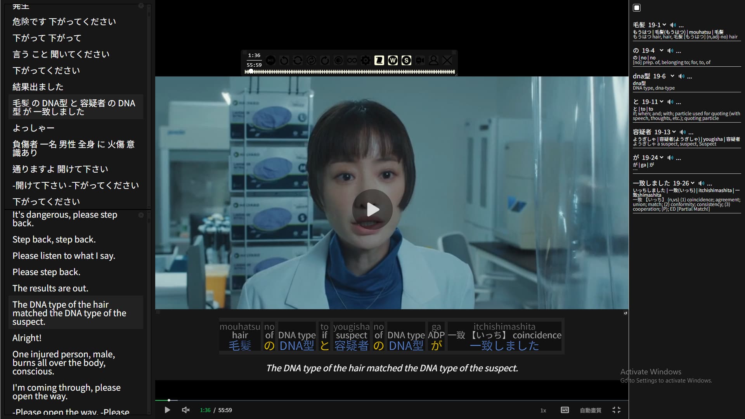The width and height of the screenshot is (745, 419).
Task: Click the user profile icon in overlay toolbar
Action: [433, 61]
